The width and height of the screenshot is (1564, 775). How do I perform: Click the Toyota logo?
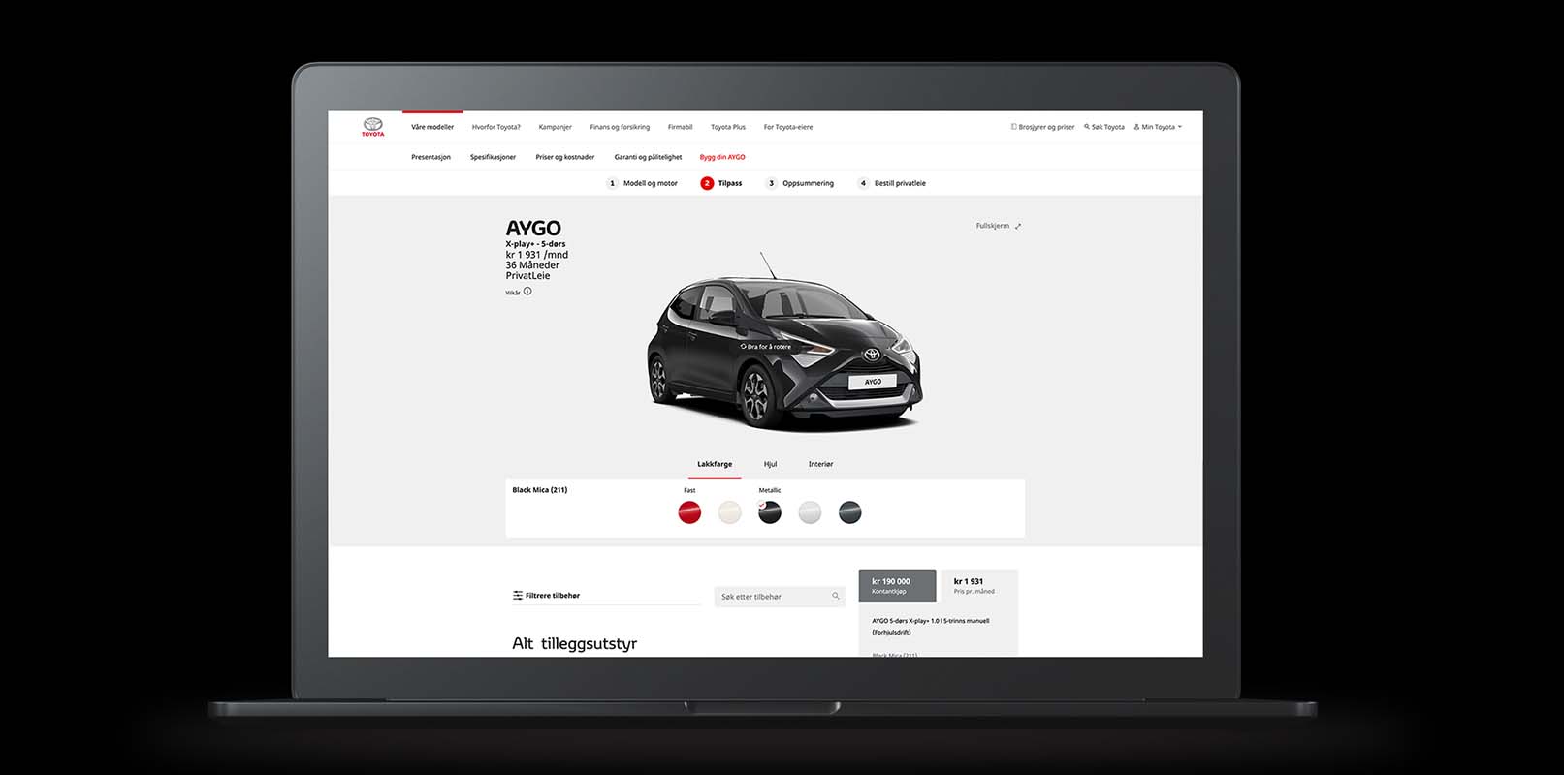[x=373, y=127]
